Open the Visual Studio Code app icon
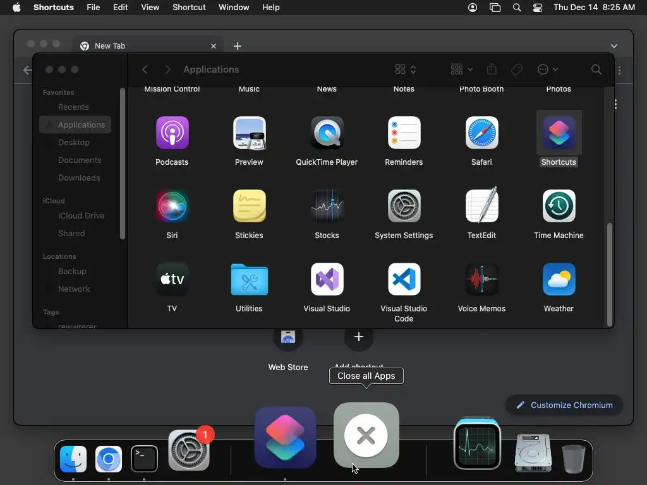Image resolution: width=647 pixels, height=485 pixels. point(404,279)
